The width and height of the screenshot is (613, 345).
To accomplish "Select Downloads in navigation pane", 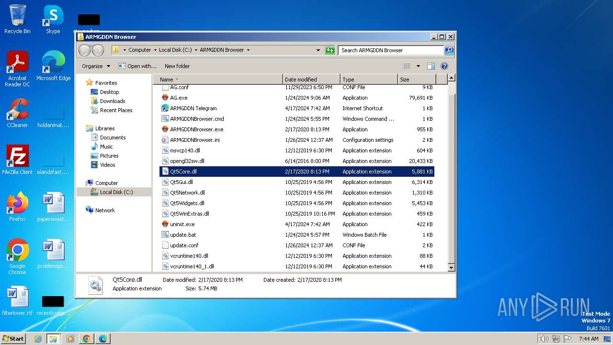I will [x=113, y=101].
